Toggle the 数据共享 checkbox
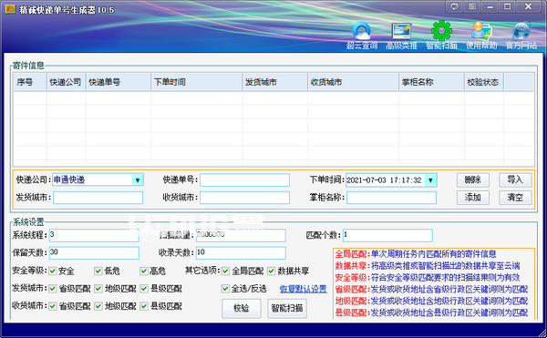Viewport: 547px width, 338px height. 272,271
